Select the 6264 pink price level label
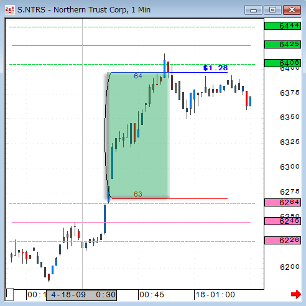The height and width of the screenshot is (306, 306). tap(282, 202)
